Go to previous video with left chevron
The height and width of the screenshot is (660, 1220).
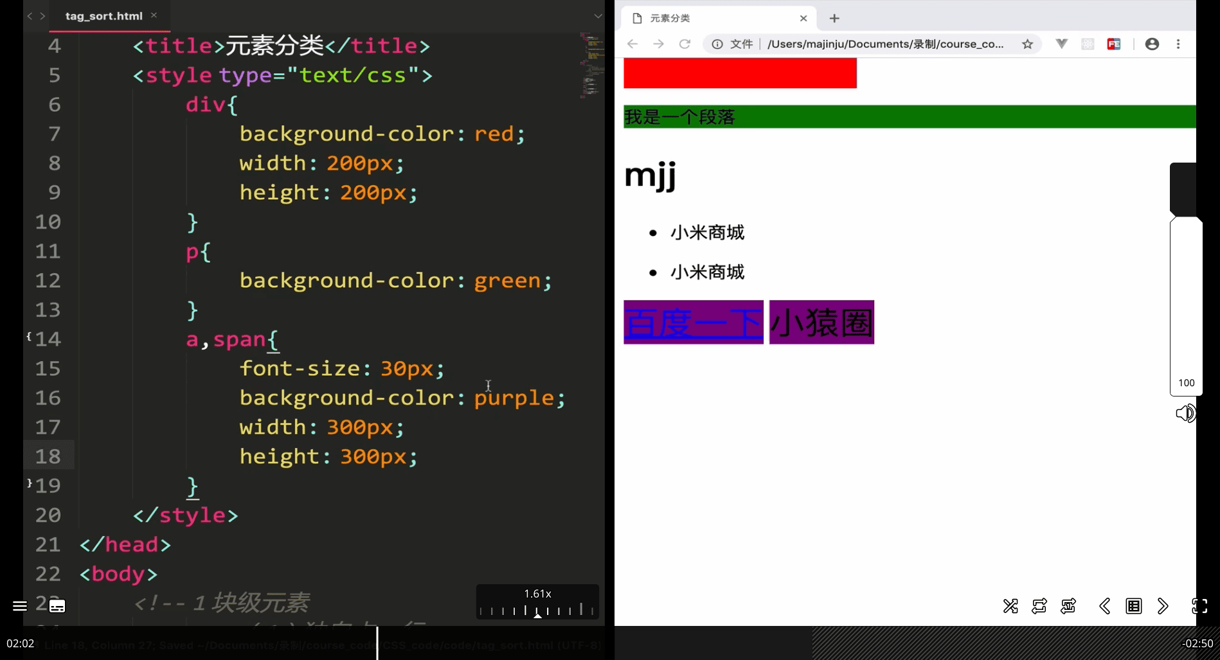(x=1105, y=606)
